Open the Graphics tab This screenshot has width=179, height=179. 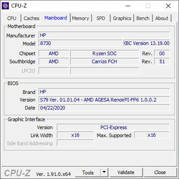(122, 18)
